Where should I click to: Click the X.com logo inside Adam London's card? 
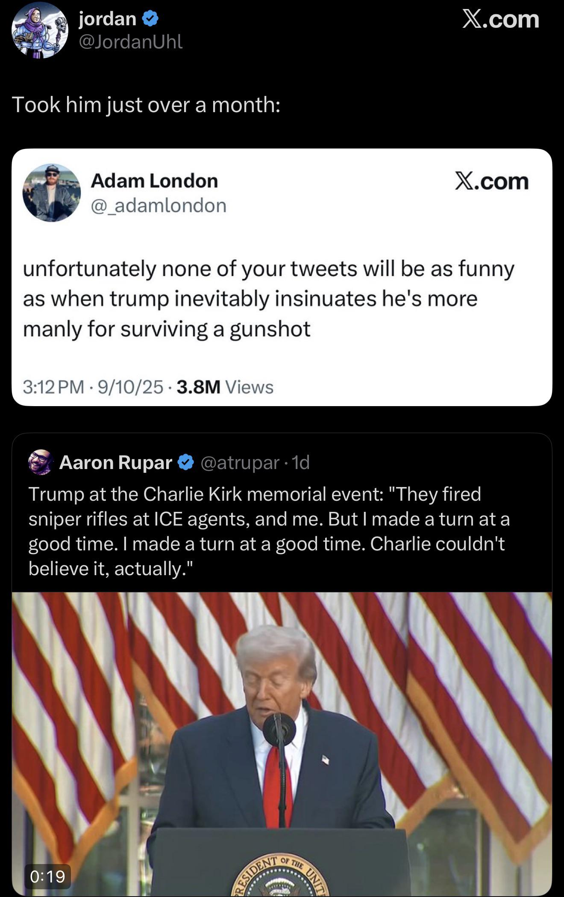point(491,181)
